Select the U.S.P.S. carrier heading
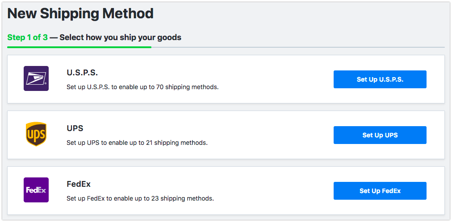 coord(82,73)
